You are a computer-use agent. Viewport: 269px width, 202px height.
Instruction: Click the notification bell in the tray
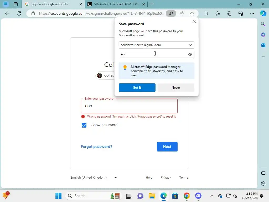tap(262, 196)
